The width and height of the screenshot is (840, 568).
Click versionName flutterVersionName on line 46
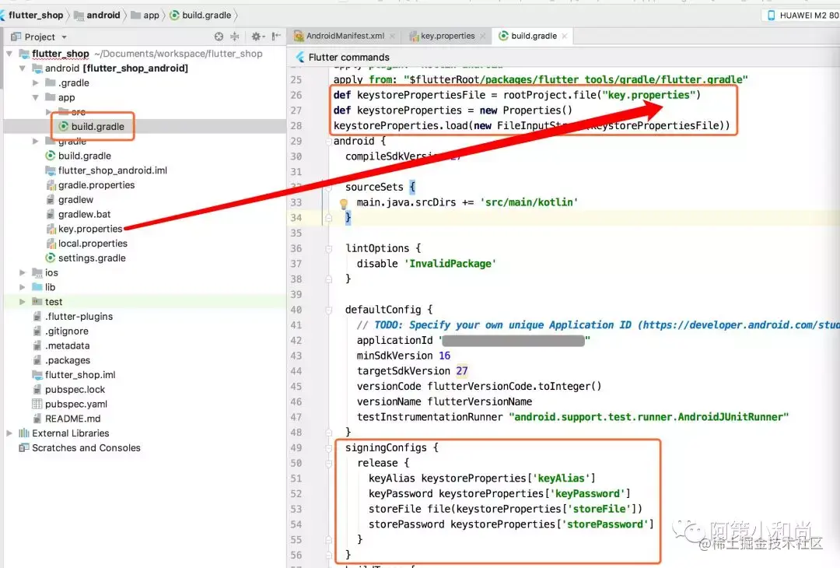(445, 402)
